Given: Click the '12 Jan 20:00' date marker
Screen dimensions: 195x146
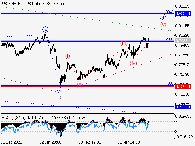Looking at the screenshot, I should [51, 142].
